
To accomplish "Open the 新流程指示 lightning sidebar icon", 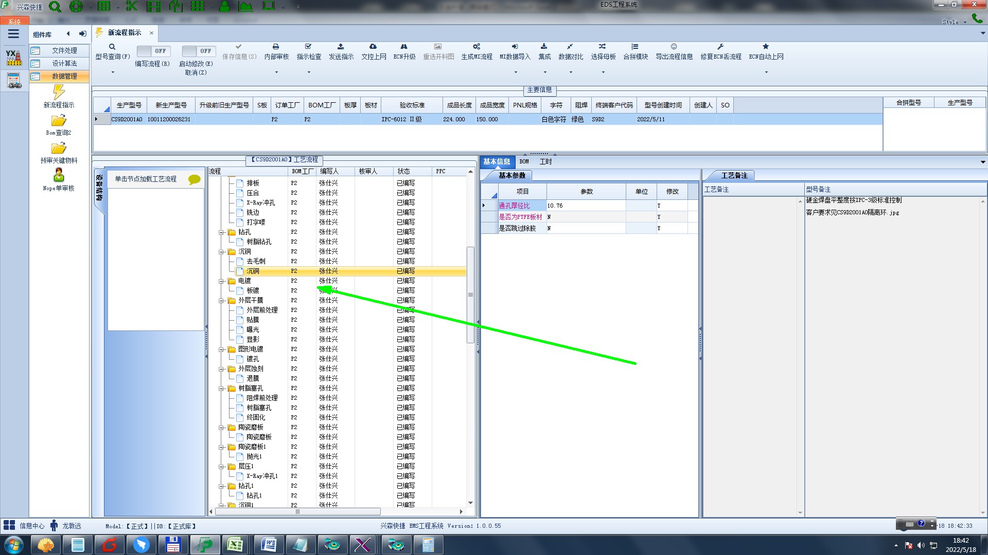I will [59, 92].
